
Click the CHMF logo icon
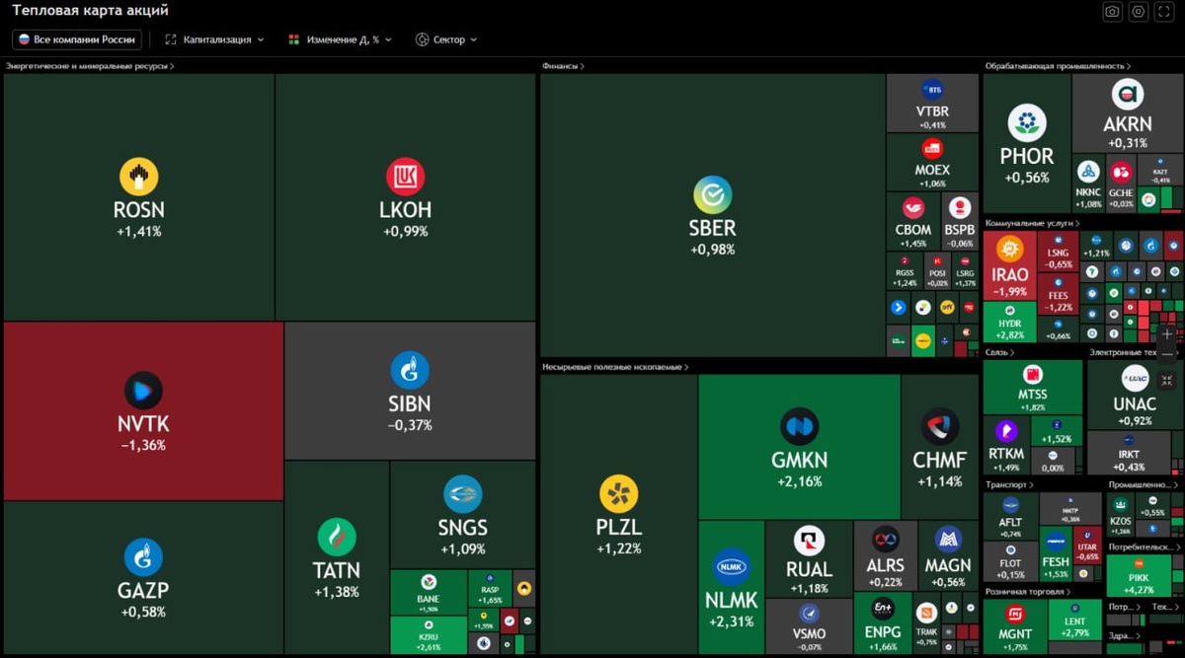(940, 427)
